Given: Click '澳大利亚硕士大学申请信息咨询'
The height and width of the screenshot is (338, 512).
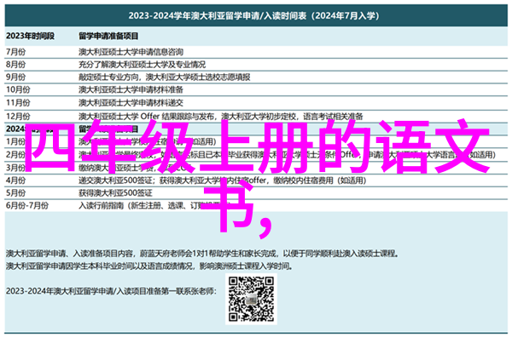Looking at the screenshot, I should (131, 52).
